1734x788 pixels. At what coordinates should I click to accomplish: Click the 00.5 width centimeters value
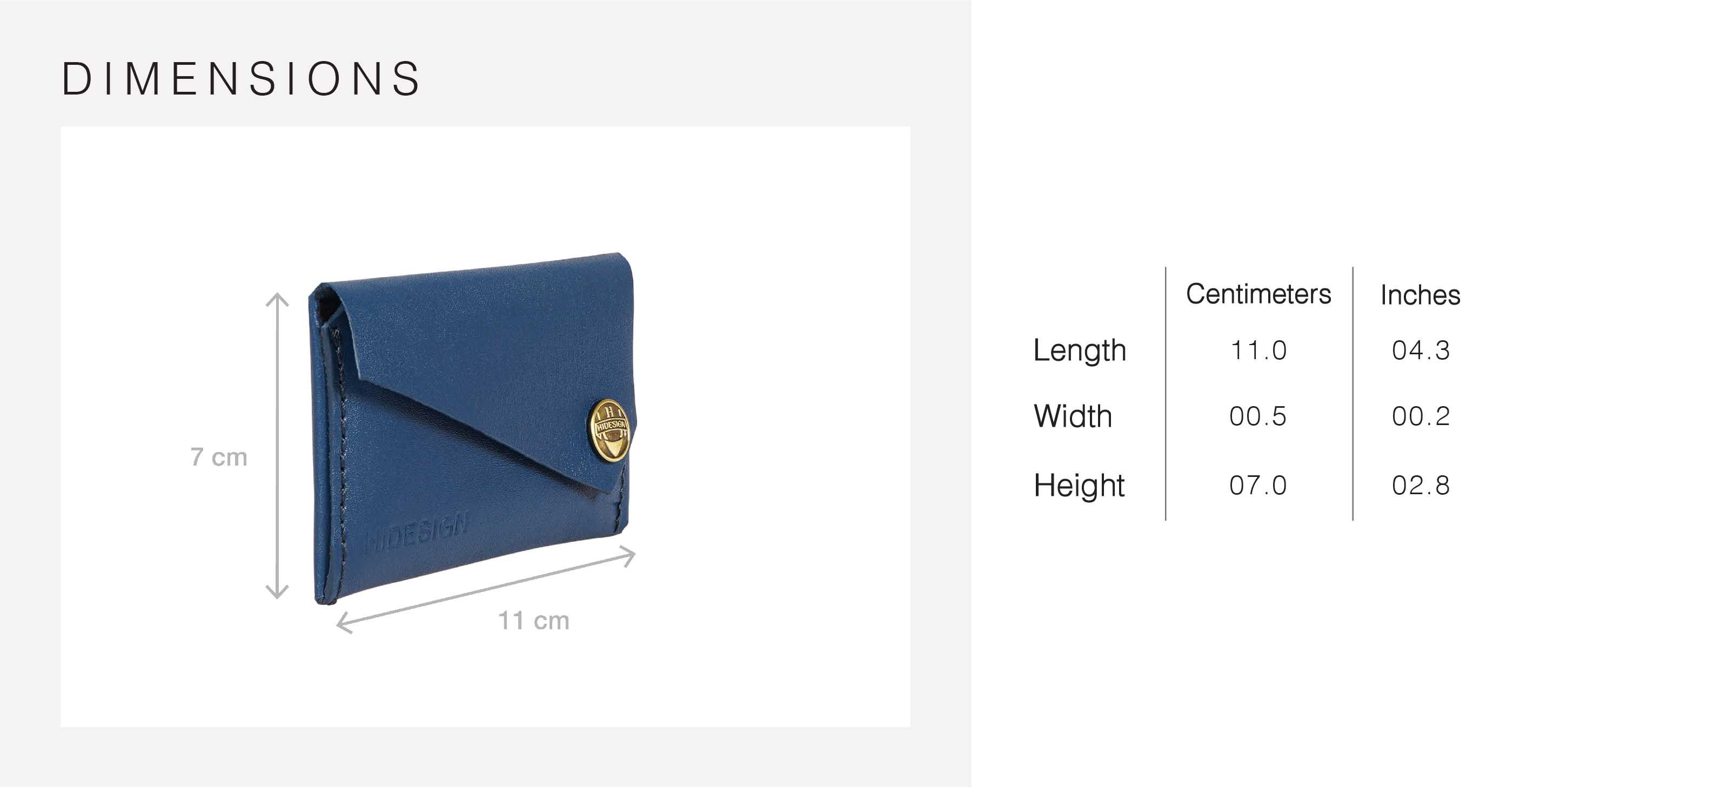pyautogui.click(x=1258, y=416)
